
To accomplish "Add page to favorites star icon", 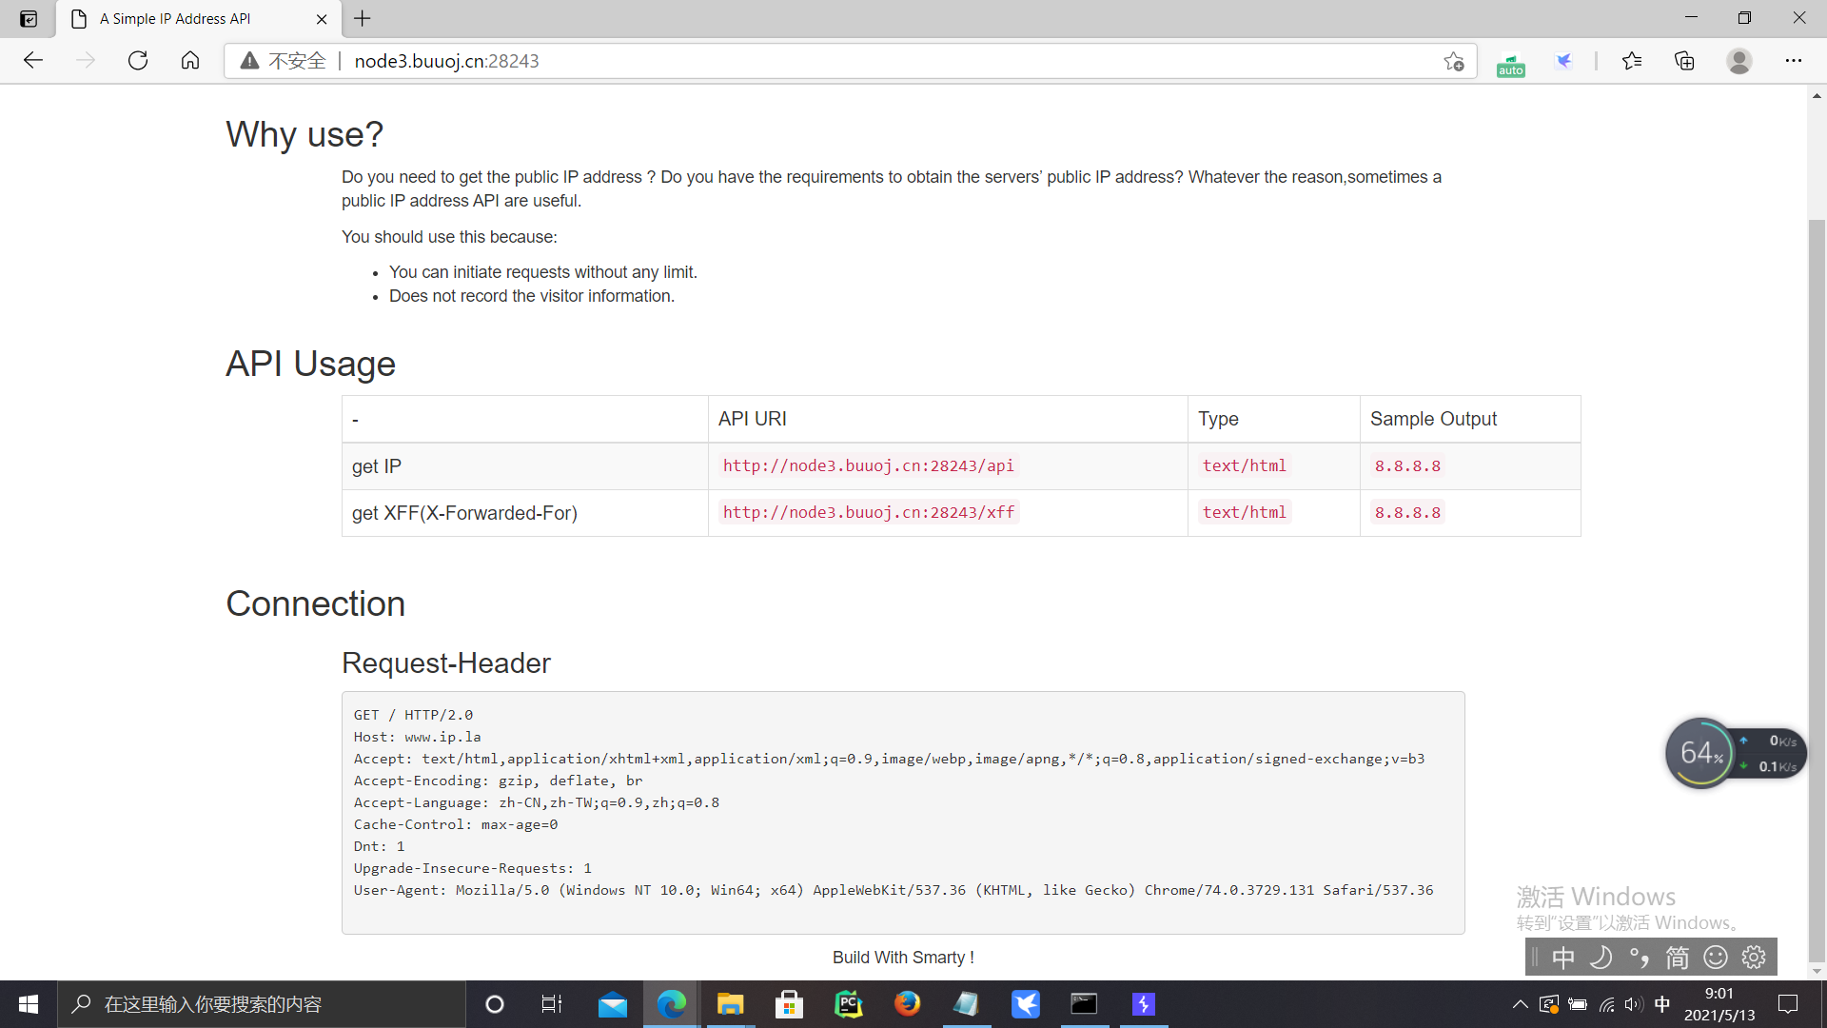I will click(x=1453, y=61).
